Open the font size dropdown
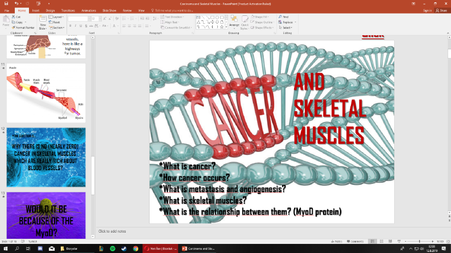This screenshot has height=253, width=451. coord(100,19)
